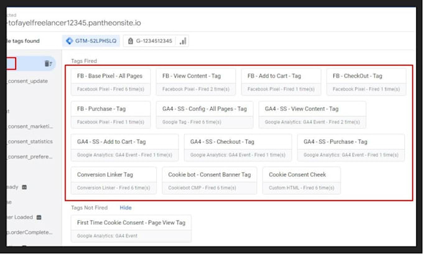This screenshot has height=254, width=423.
Task: Open GA4 - SS - Add to Cart - Tag
Action: click(x=124, y=148)
